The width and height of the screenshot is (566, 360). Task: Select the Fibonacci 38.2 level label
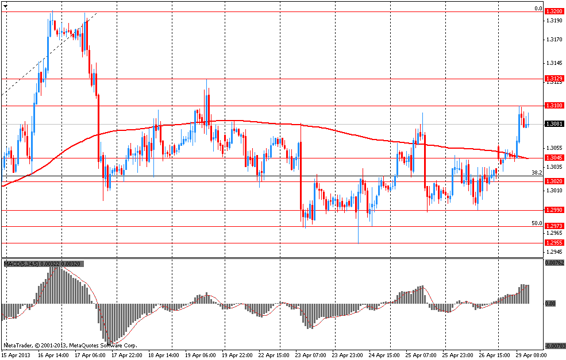pyautogui.click(x=537, y=172)
